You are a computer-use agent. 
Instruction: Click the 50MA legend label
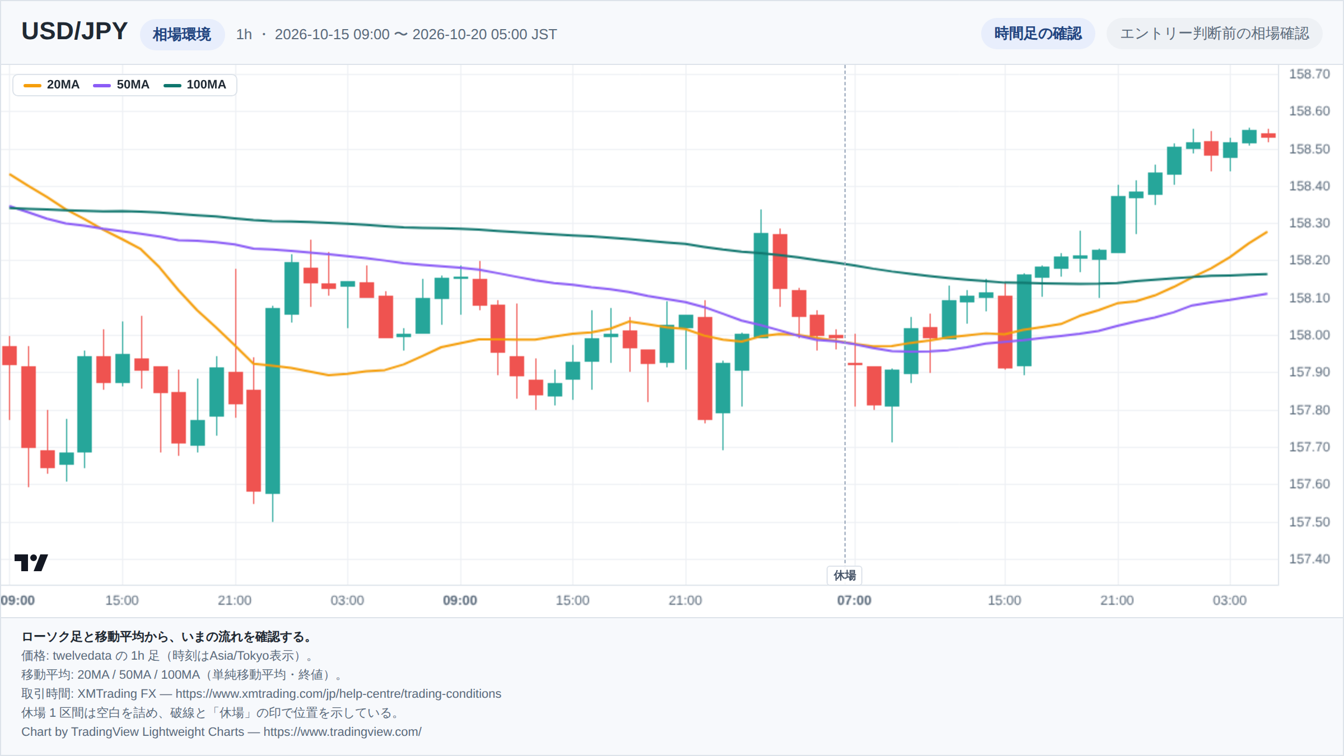[133, 85]
